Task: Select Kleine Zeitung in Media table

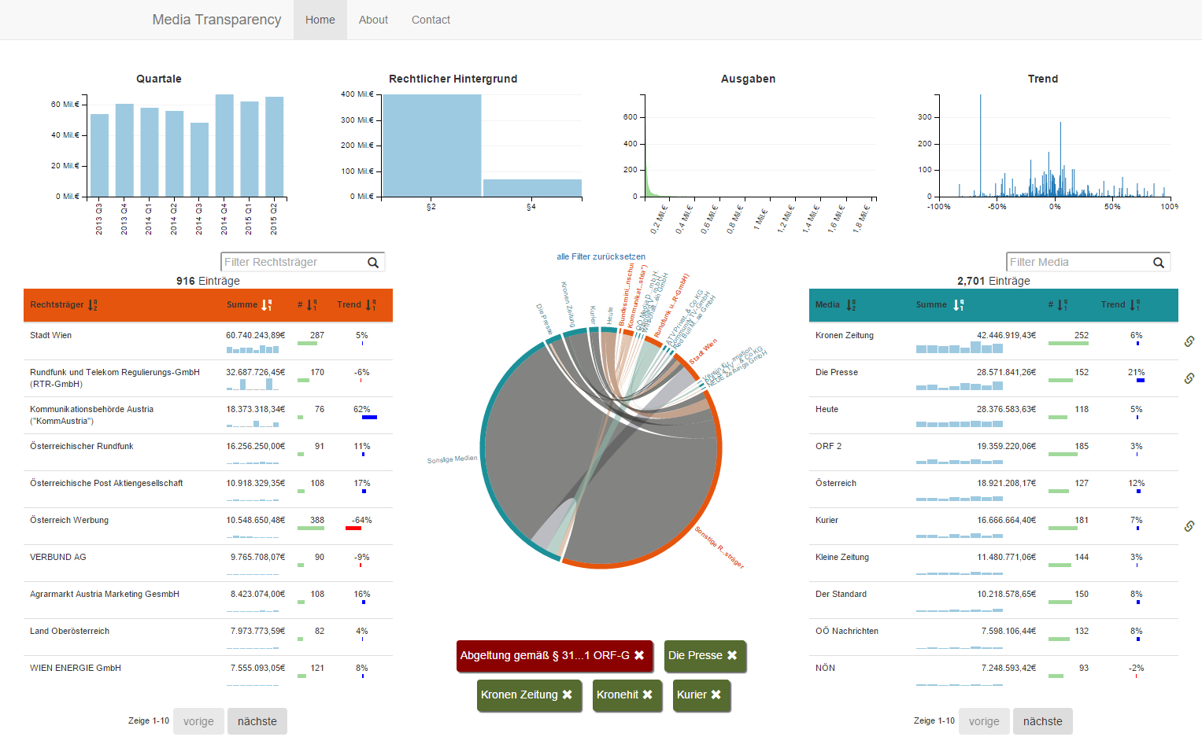Action: point(993,563)
